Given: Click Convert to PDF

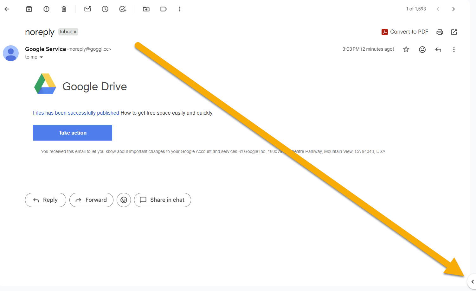Looking at the screenshot, I should (405, 32).
